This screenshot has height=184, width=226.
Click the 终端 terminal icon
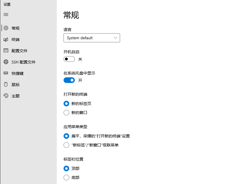(x=6, y=40)
